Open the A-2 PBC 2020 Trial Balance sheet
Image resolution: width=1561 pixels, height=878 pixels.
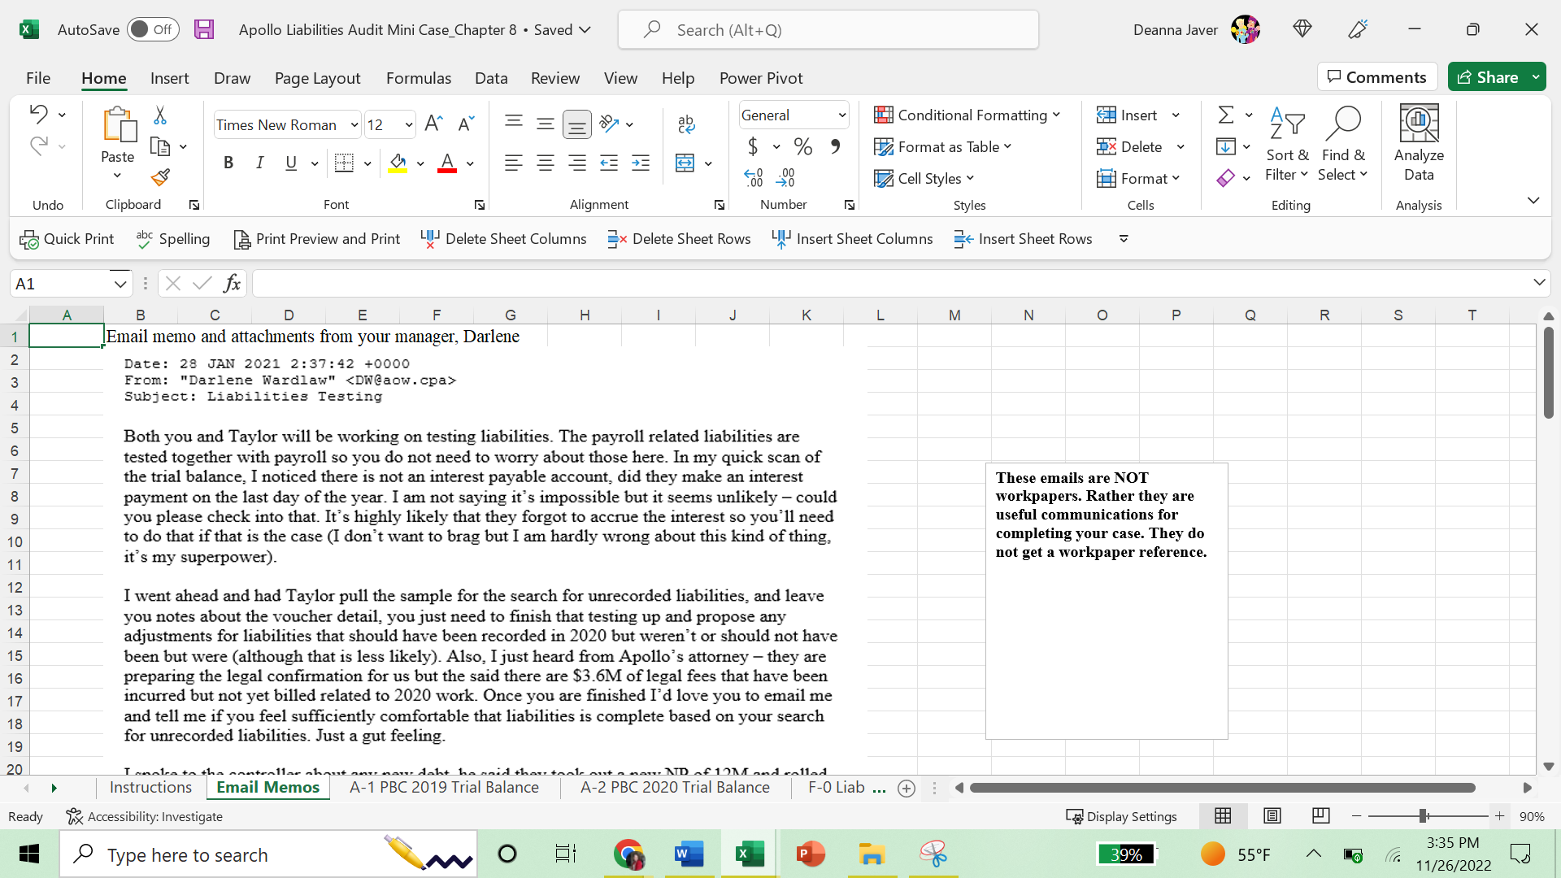(x=675, y=787)
